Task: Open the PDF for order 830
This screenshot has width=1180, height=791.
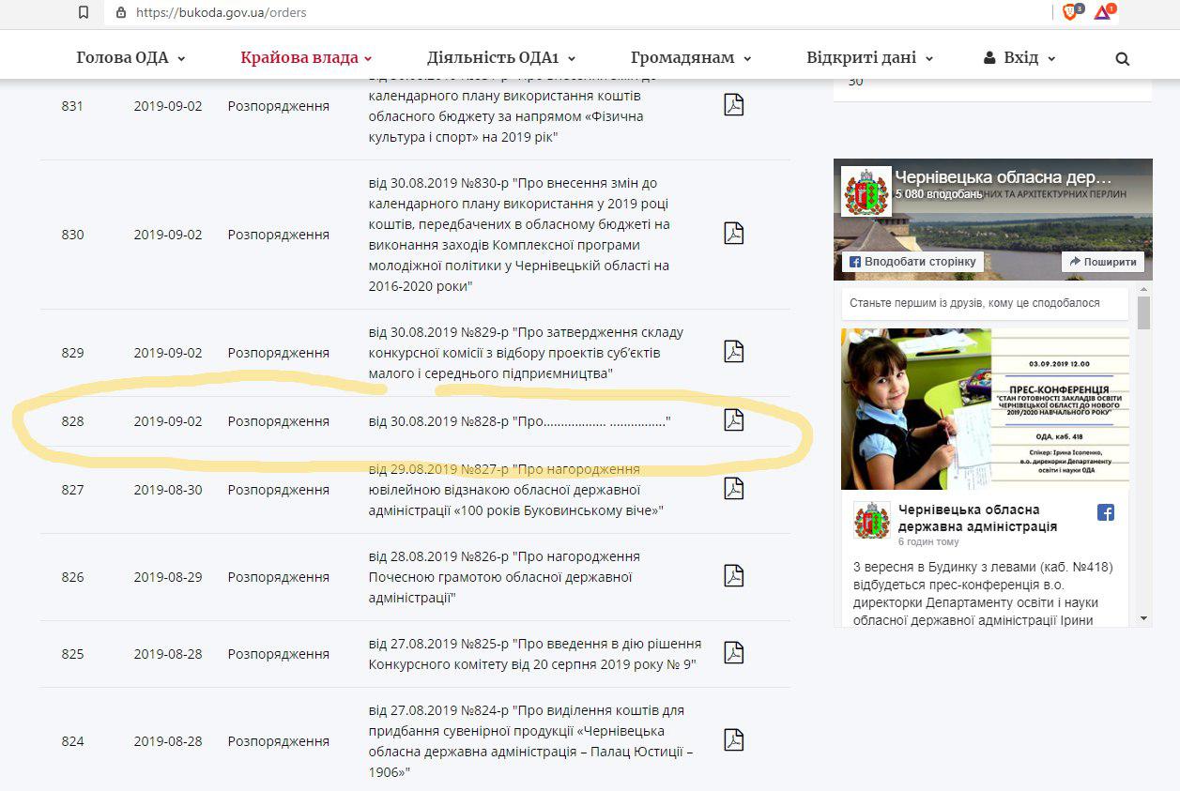Action: (733, 233)
